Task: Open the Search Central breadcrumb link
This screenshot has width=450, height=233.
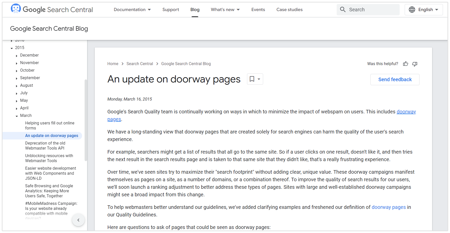Action: tap(140, 64)
